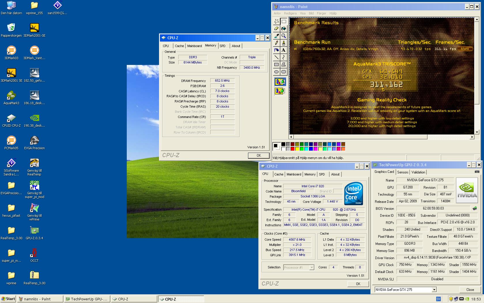Select the Ellipse shape tool
The height and width of the screenshot is (303, 484).
tap(276, 72)
